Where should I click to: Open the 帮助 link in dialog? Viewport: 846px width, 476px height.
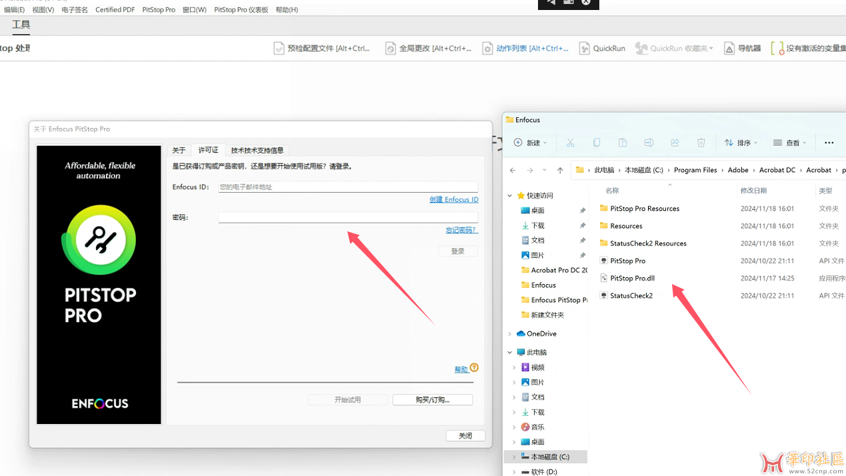pyautogui.click(x=461, y=369)
